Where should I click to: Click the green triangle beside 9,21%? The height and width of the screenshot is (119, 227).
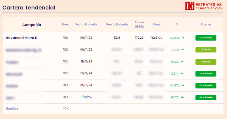[x=182, y=73]
